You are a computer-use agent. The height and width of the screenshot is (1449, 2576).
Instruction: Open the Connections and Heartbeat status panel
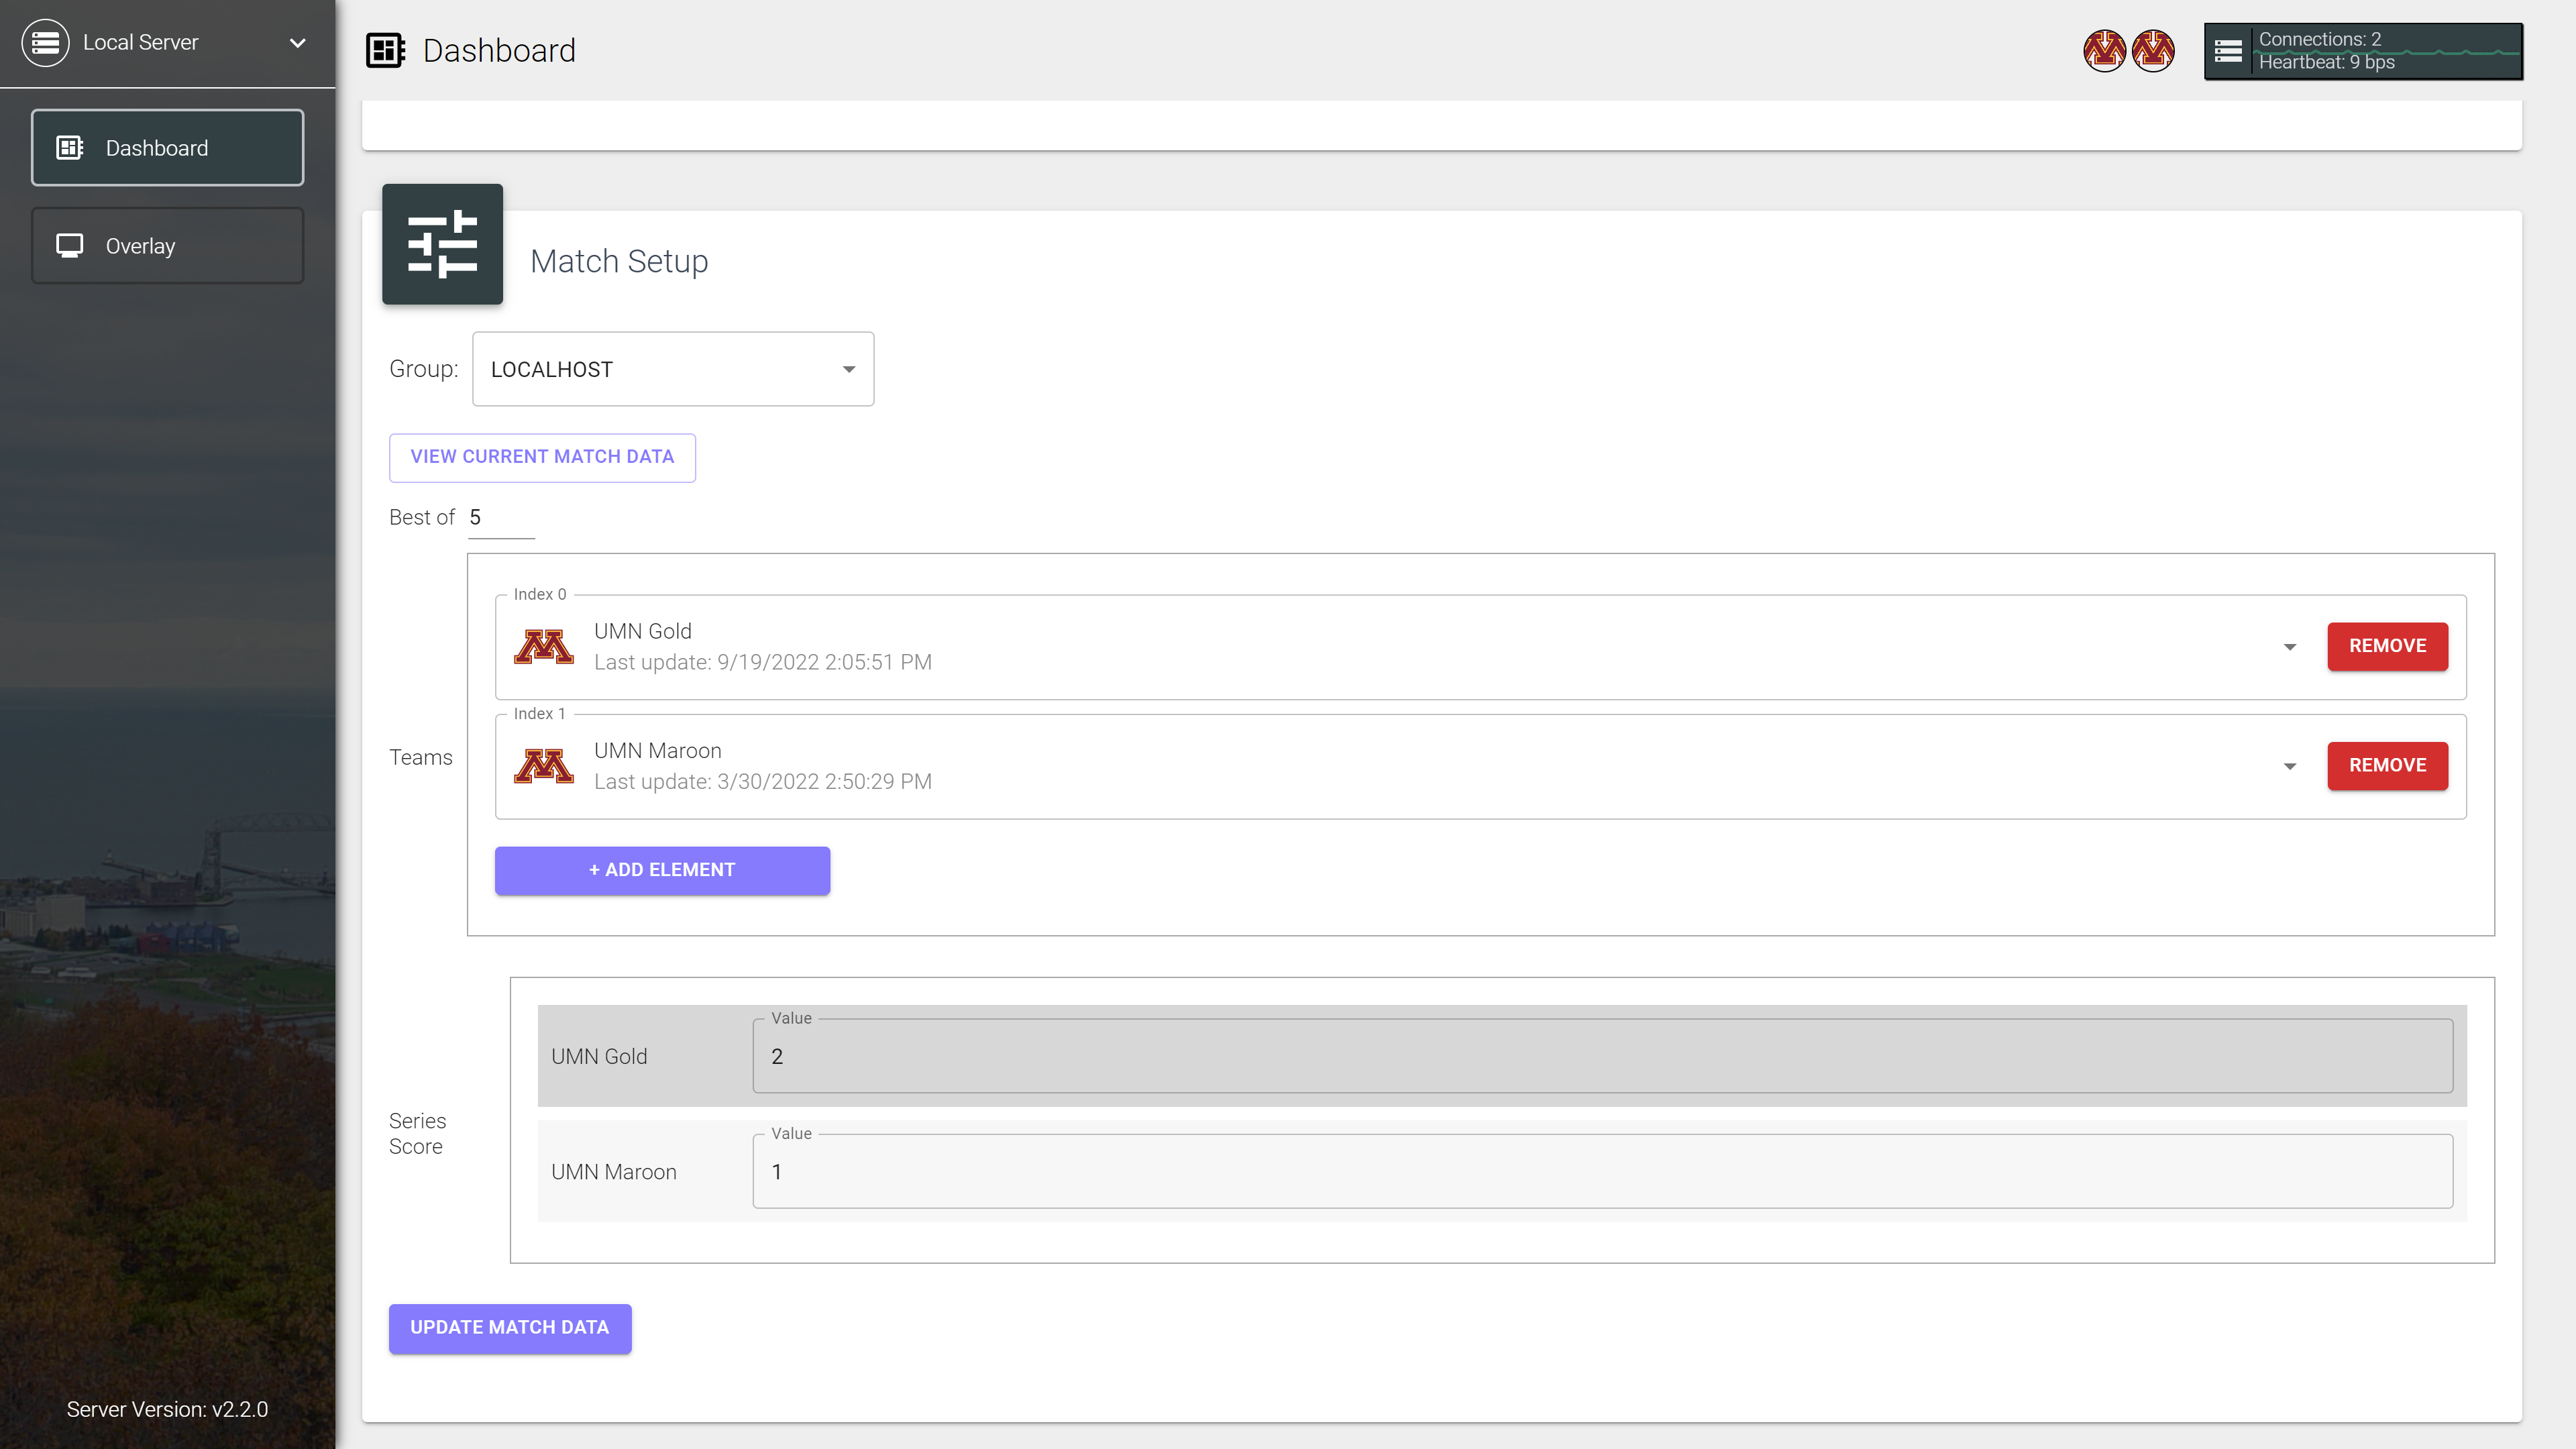click(2363, 51)
